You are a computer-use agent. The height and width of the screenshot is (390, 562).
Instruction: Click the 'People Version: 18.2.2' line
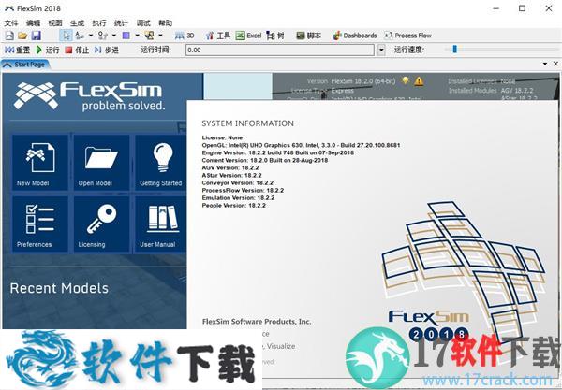[x=233, y=206]
